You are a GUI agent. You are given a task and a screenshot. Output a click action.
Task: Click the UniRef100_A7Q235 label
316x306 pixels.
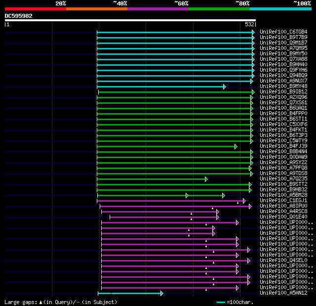coord(283,179)
